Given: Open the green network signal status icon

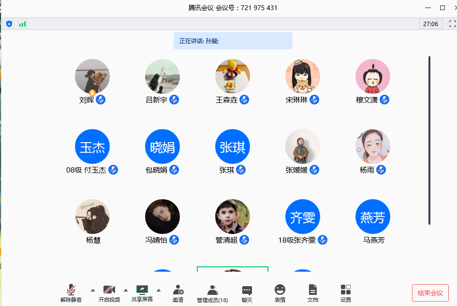Looking at the screenshot, I should click(23, 24).
